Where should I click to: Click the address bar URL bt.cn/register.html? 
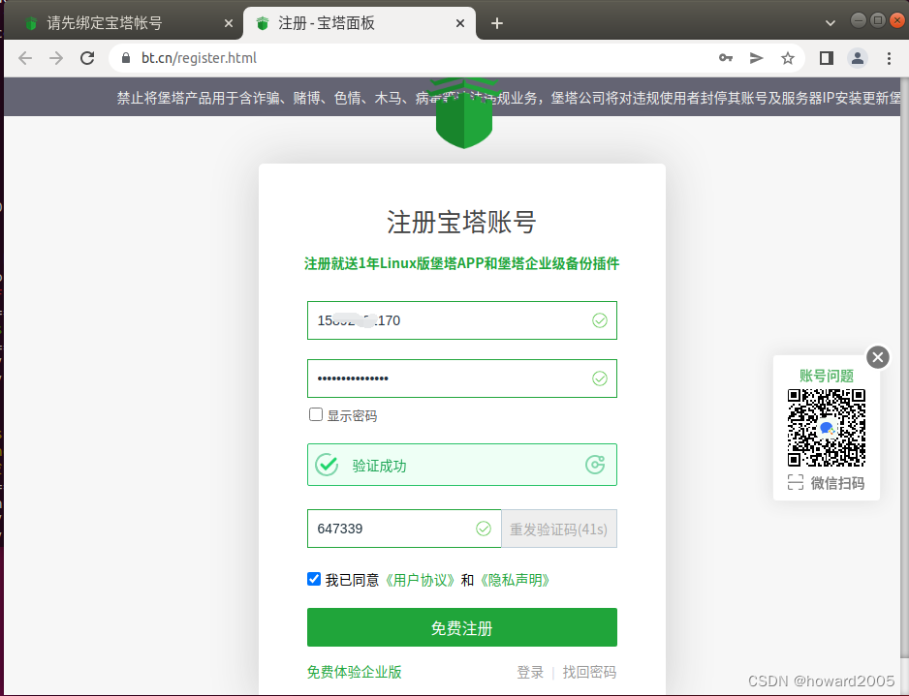pyautogui.click(x=199, y=58)
